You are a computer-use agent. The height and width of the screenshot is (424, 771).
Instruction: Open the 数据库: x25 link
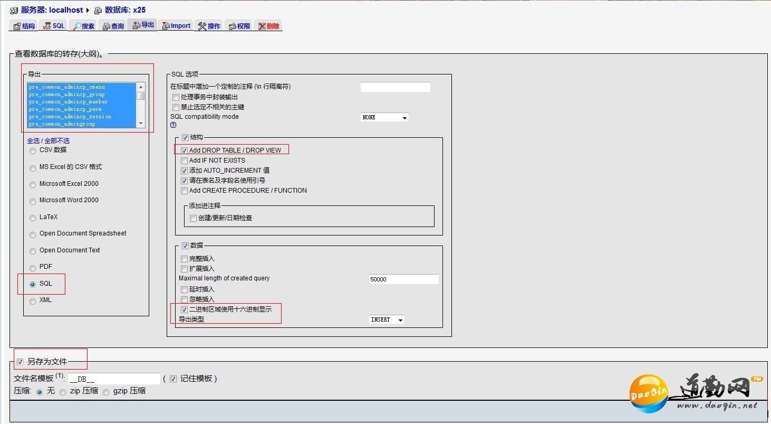125,10
